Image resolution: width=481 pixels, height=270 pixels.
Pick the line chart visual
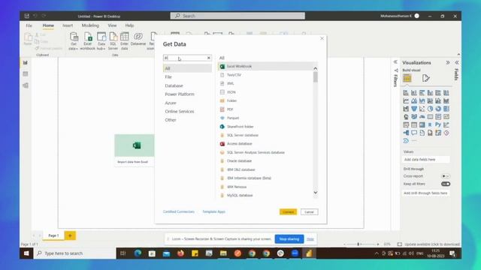(406, 100)
